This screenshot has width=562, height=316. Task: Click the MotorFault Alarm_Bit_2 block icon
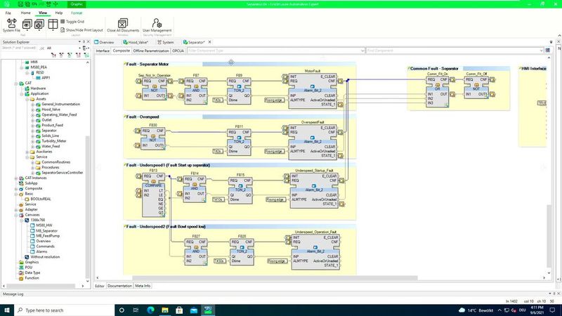pos(312,87)
